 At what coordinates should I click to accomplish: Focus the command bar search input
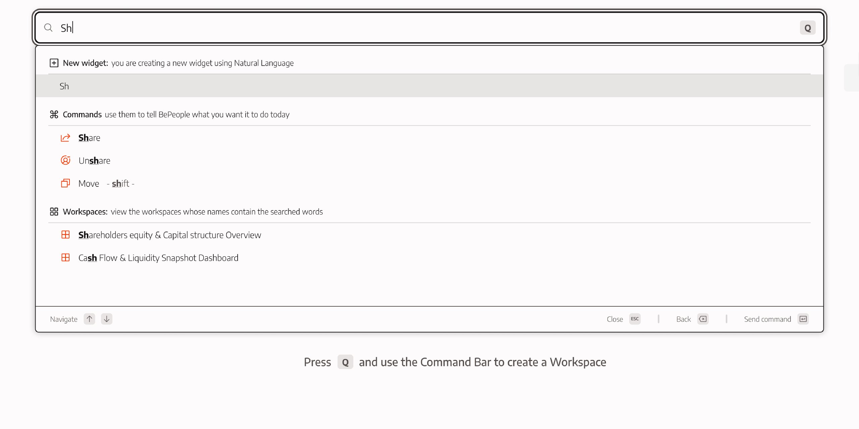[x=403, y=28]
